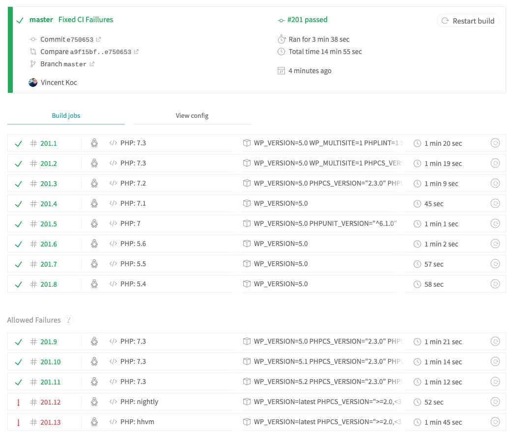Switch to the View config tab
This screenshot has width=511, height=437.
click(x=192, y=115)
